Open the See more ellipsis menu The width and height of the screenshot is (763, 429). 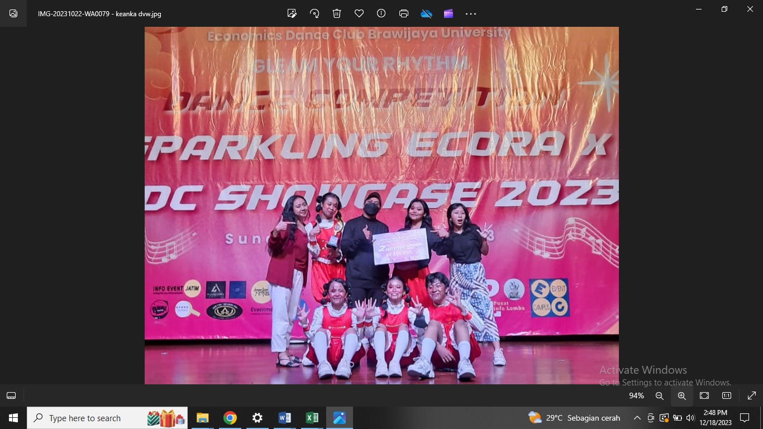471,13
